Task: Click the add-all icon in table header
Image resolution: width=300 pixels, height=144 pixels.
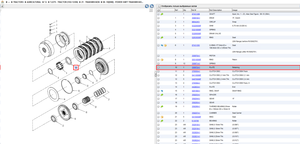Action: 158,10
